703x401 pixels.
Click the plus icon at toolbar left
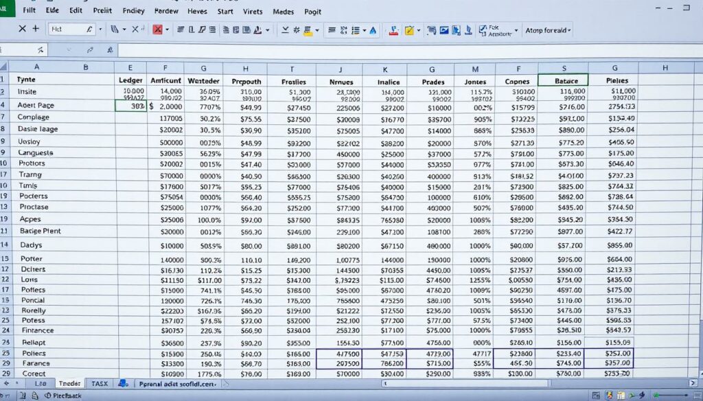(x=36, y=29)
